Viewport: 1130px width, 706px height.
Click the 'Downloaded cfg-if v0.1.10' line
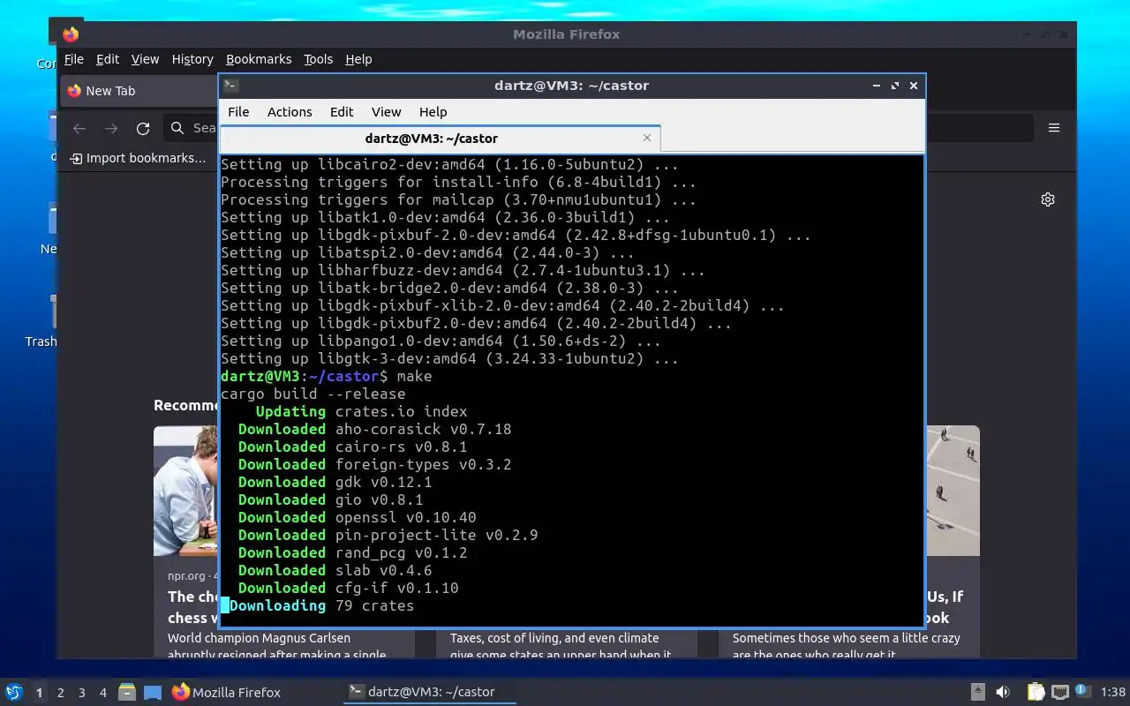pyautogui.click(x=348, y=588)
